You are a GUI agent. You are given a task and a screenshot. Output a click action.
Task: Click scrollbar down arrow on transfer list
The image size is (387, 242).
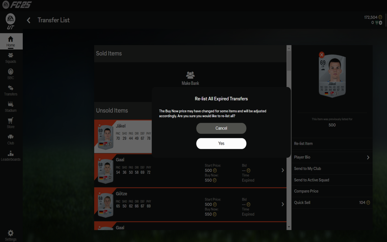coord(289,227)
